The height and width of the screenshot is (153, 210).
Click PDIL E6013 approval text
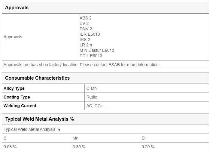91,56
